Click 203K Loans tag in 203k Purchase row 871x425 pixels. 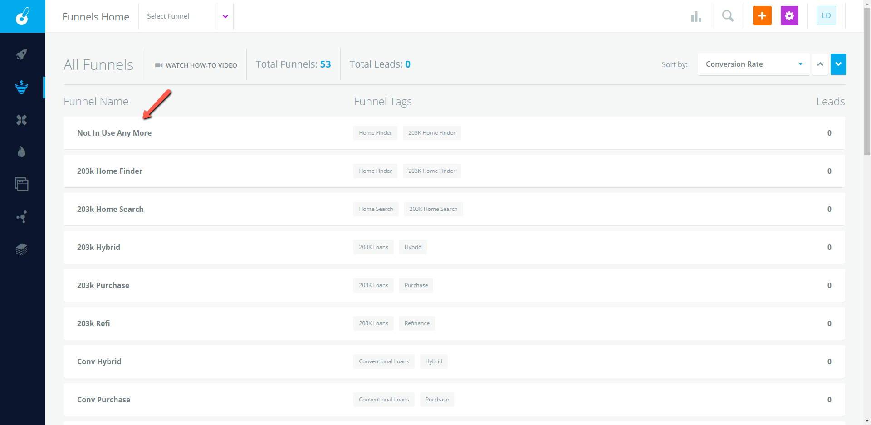(x=373, y=285)
